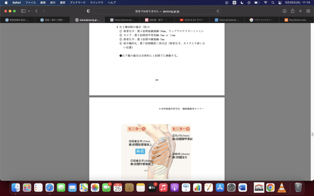Select the Peg Board tab
Image resolution: width=314 pixels, height=196 pixels.
(296, 20)
